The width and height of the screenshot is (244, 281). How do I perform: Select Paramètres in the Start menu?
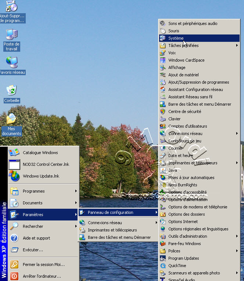(43, 215)
